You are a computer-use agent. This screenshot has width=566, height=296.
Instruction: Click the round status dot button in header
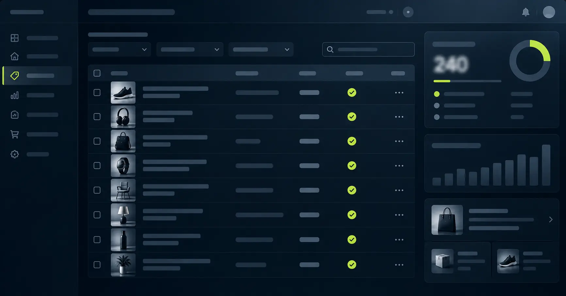point(408,12)
